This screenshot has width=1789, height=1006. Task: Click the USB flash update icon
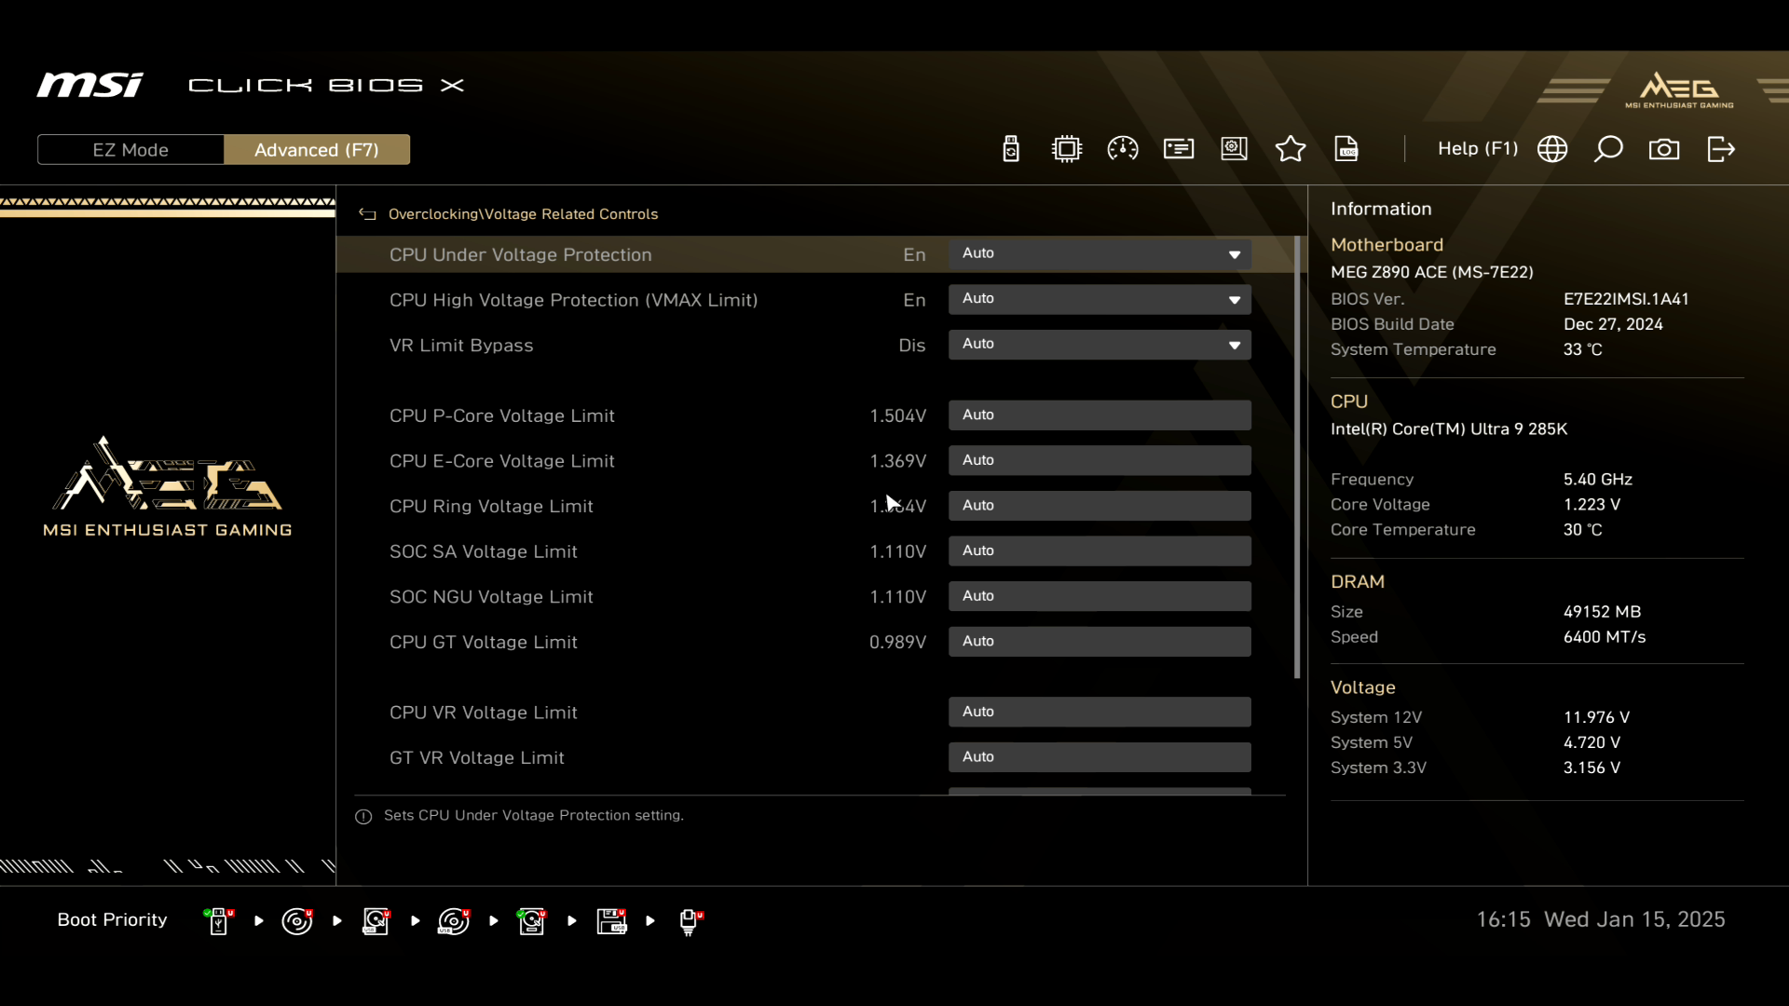click(x=1011, y=149)
